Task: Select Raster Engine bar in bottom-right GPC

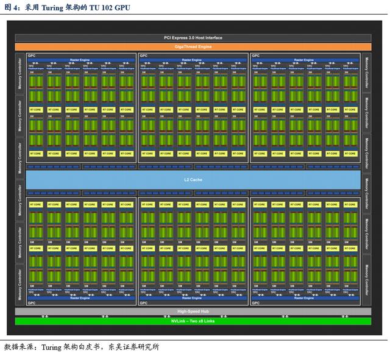Action: (x=305, y=299)
